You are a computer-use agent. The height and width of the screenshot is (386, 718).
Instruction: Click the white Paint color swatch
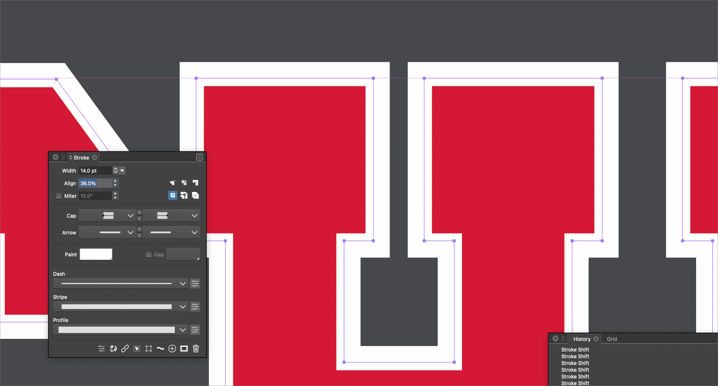[x=96, y=254]
